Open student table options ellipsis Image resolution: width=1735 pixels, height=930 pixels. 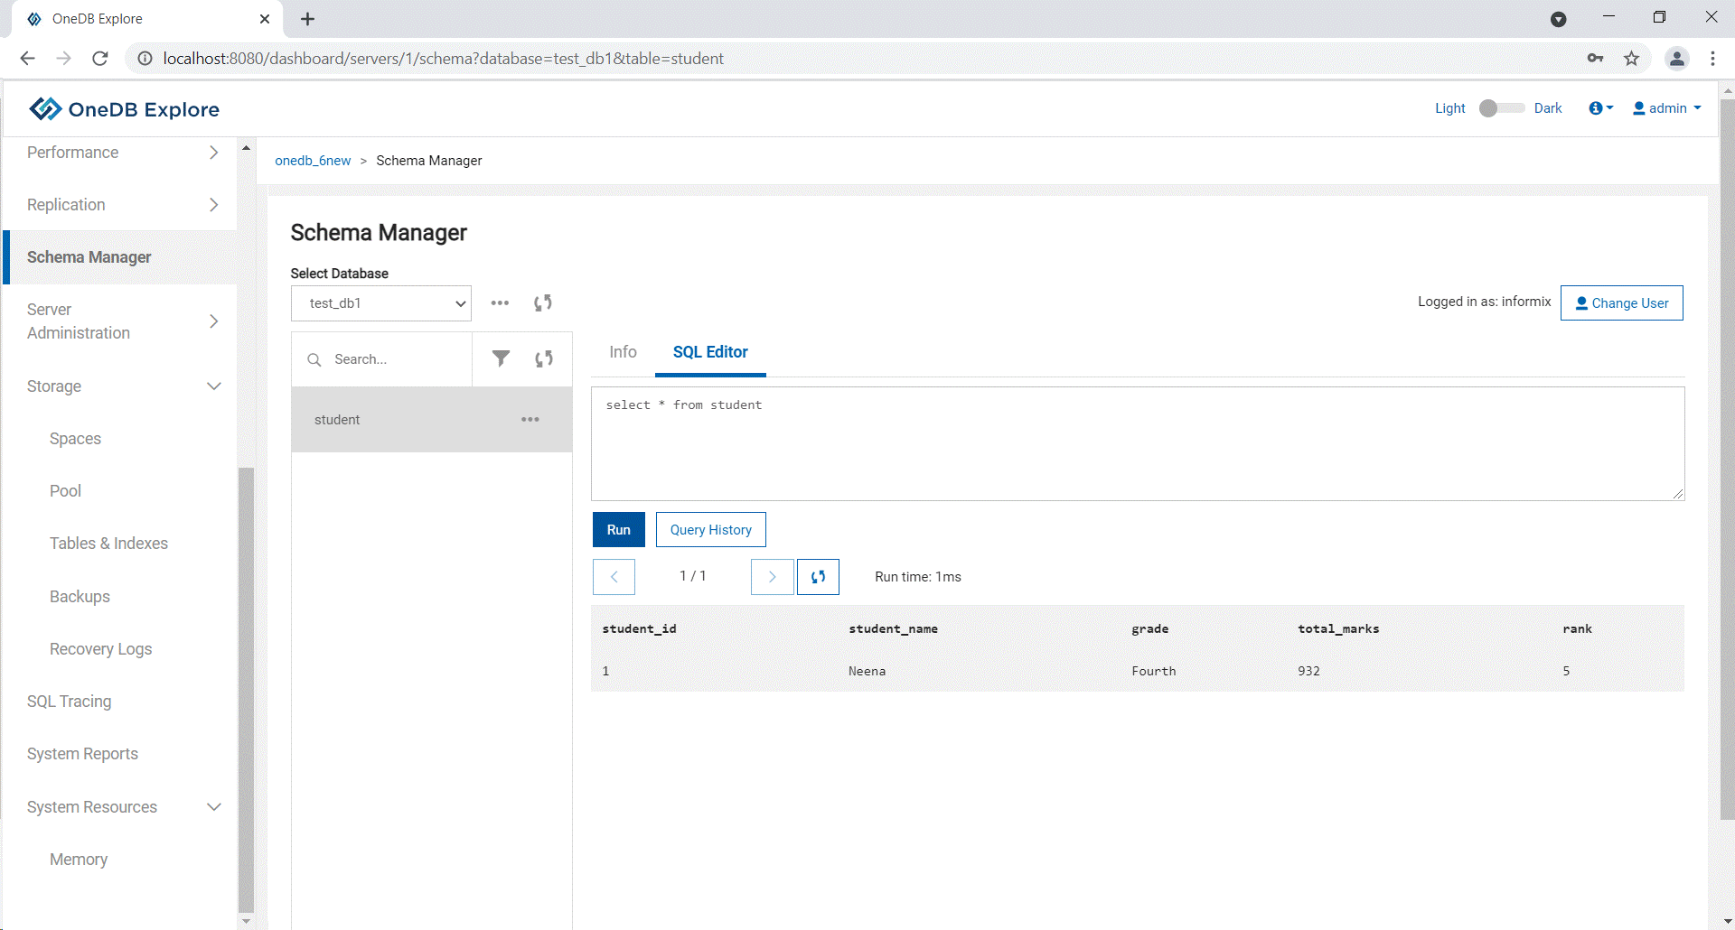click(x=530, y=420)
